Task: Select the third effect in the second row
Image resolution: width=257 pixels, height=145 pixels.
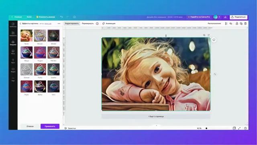Action: (x=53, y=52)
